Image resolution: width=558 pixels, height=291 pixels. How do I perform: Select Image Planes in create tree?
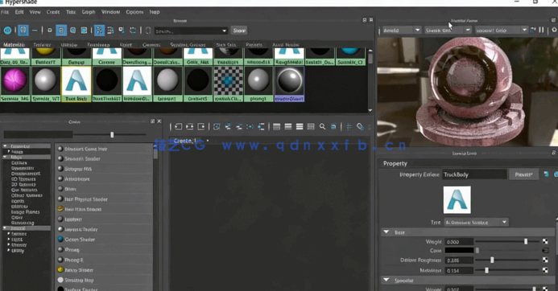pos(25,211)
